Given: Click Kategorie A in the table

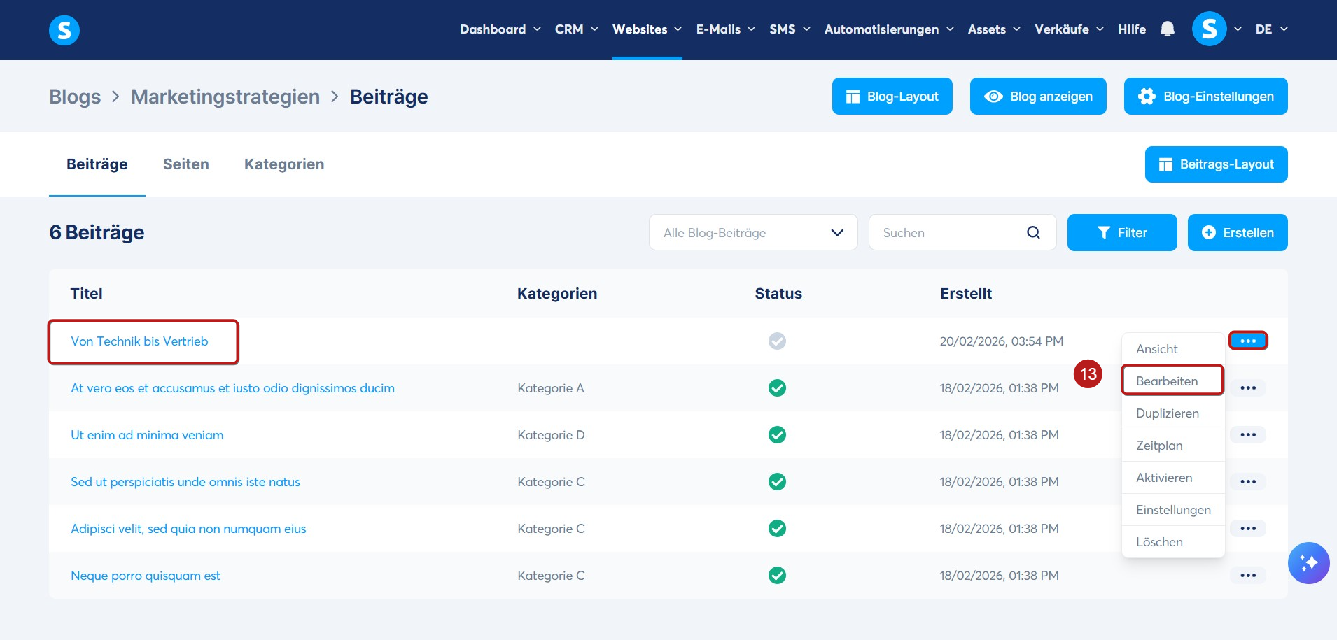Looking at the screenshot, I should coord(551,388).
